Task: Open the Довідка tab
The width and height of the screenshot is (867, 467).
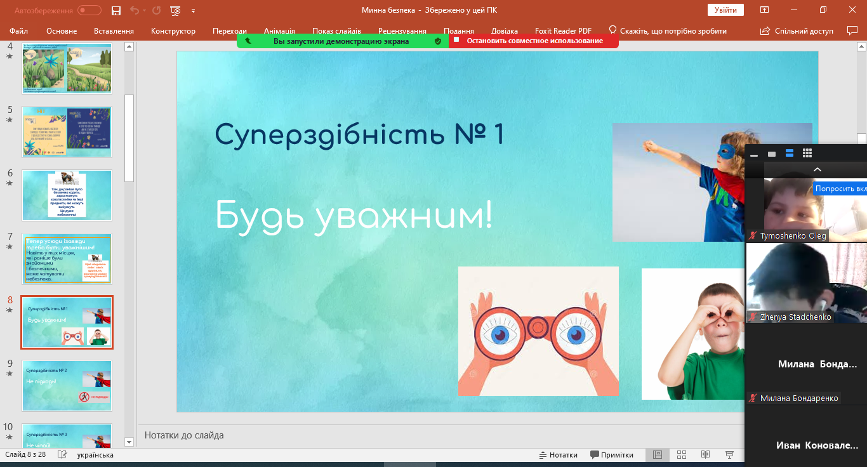Action: pyautogui.click(x=505, y=30)
